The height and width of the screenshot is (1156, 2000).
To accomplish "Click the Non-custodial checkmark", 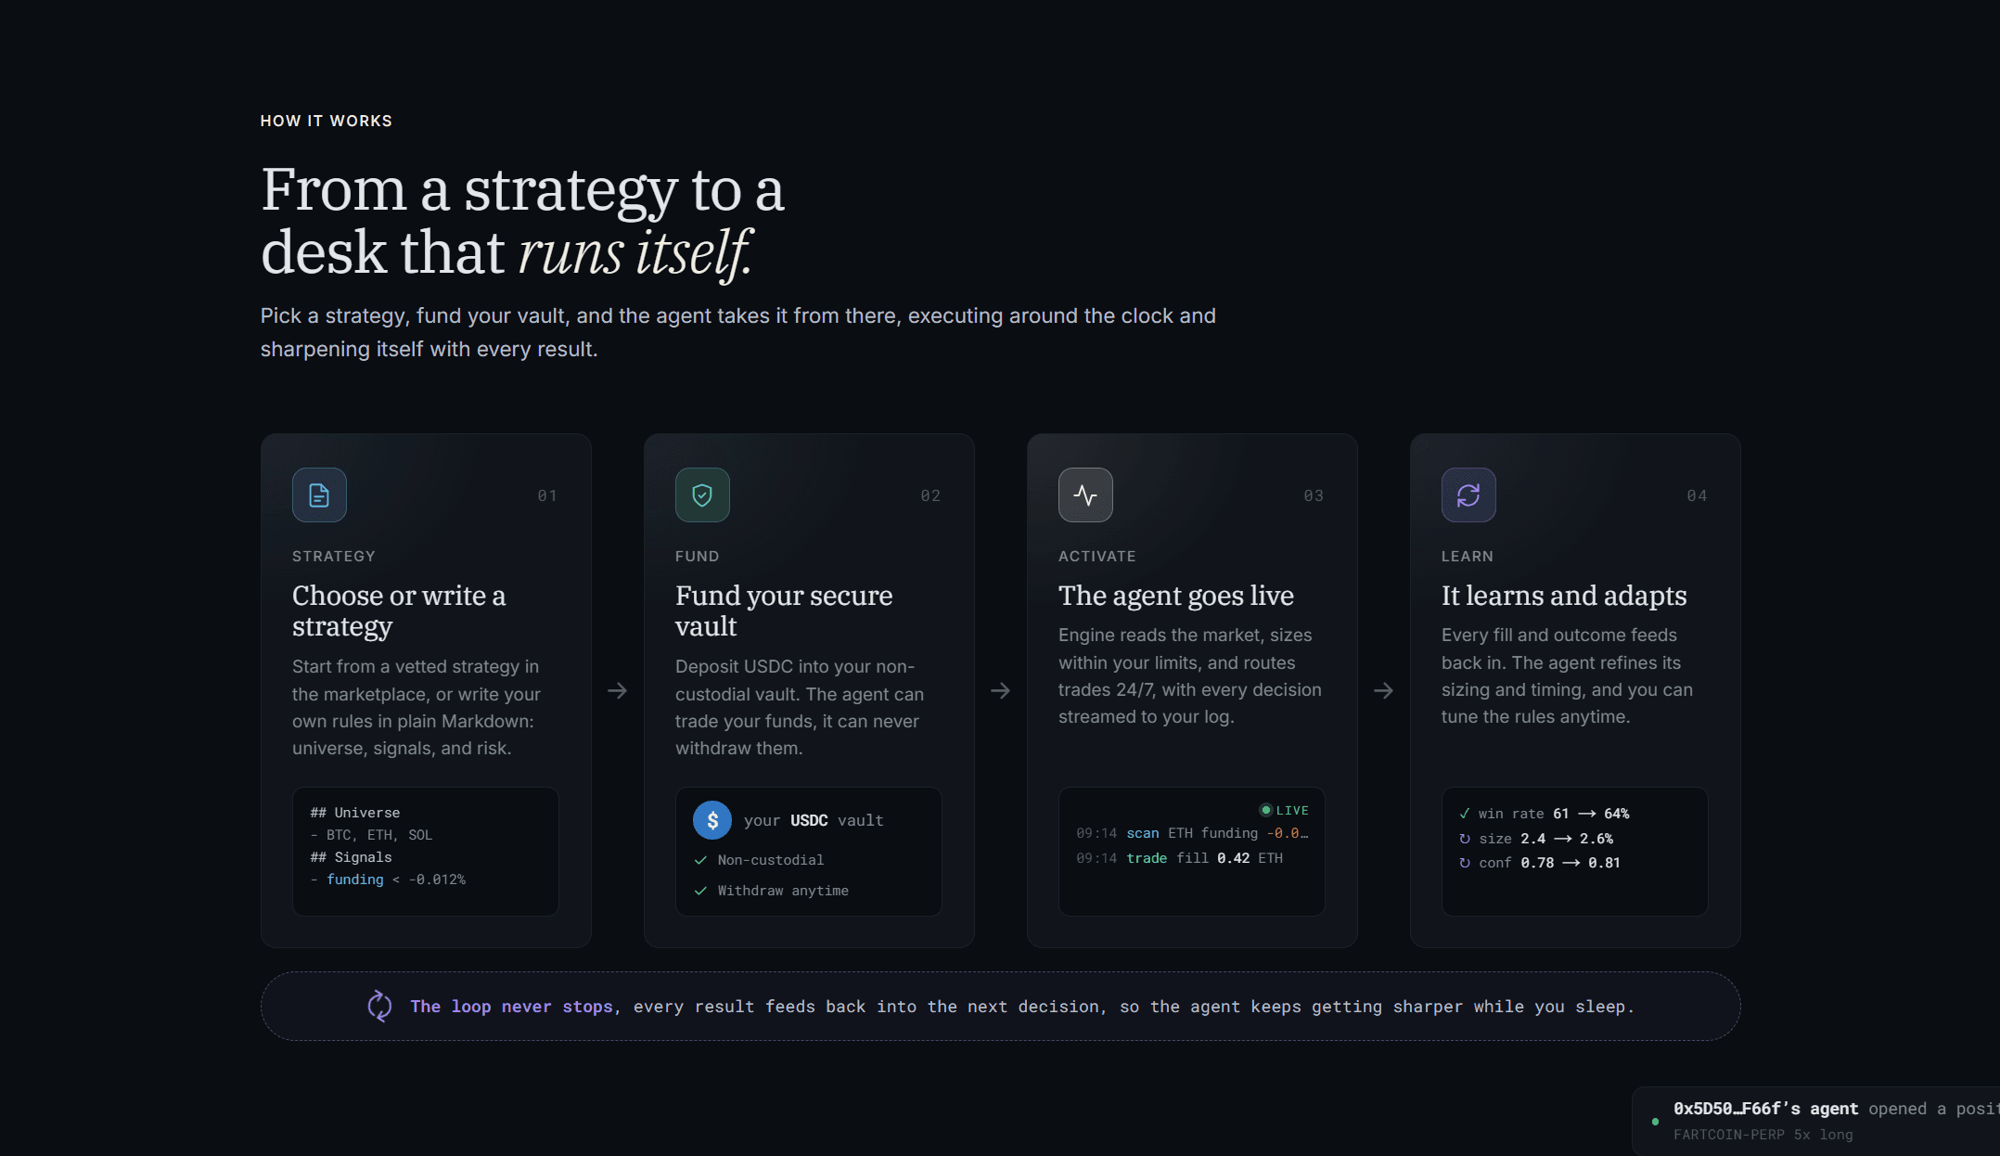I will [700, 860].
